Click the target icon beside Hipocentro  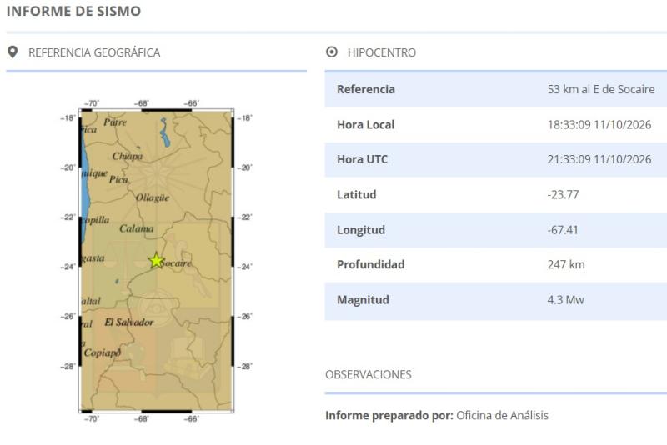pos(332,52)
